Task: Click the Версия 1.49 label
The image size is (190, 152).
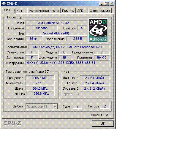Action: (100, 115)
